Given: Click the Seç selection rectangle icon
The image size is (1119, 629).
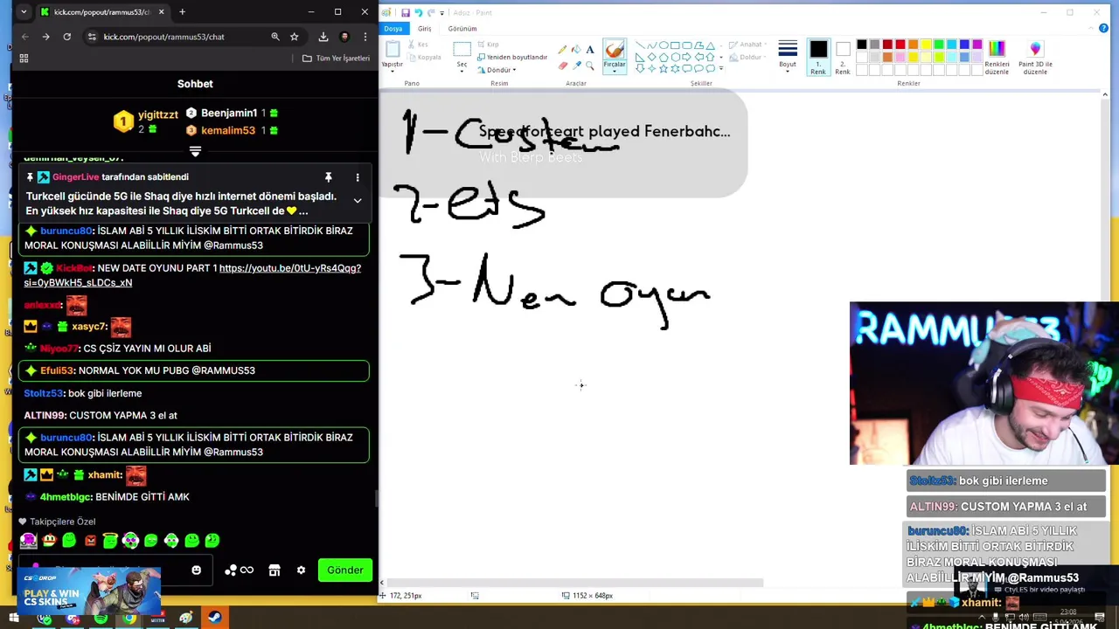Looking at the screenshot, I should (462, 49).
